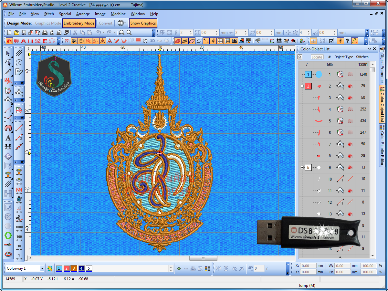Open the Help menu
The width and height of the screenshot is (388, 291).
154,14
